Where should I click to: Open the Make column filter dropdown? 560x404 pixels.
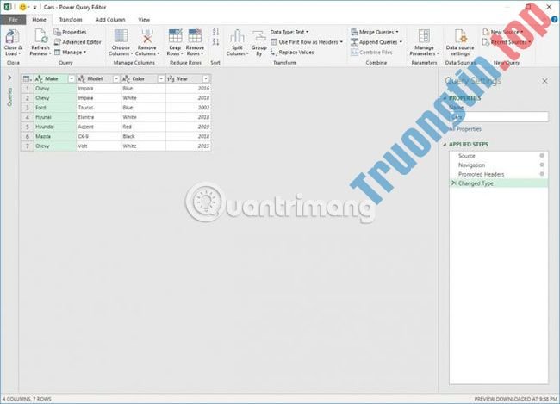point(72,78)
